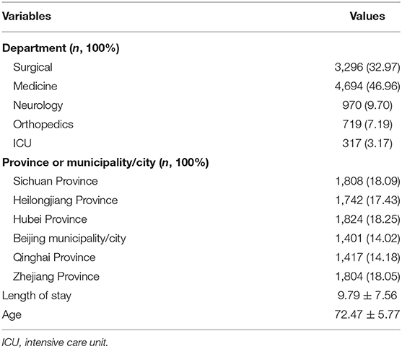Click the Zhejiang Province label

click(56, 277)
